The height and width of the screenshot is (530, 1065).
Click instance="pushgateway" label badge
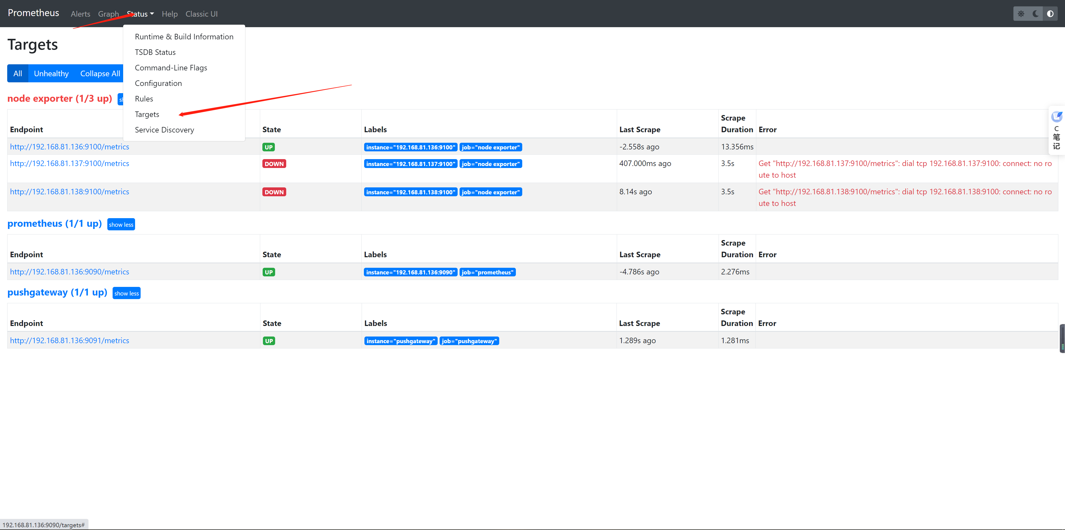click(x=400, y=341)
